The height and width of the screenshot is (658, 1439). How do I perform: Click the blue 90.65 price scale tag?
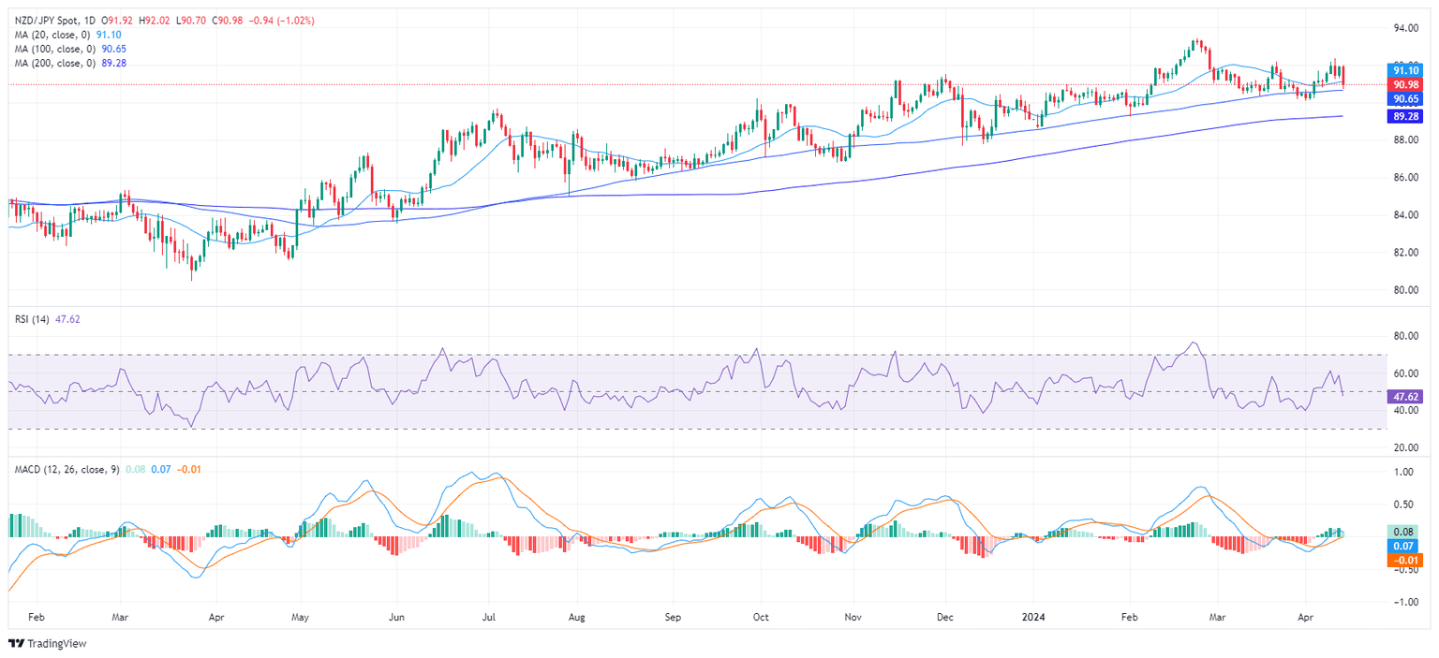coord(1403,98)
